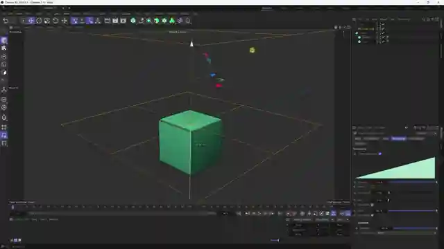Toggle the first check mark in Object Manager
444x249 pixels.
point(383,24)
